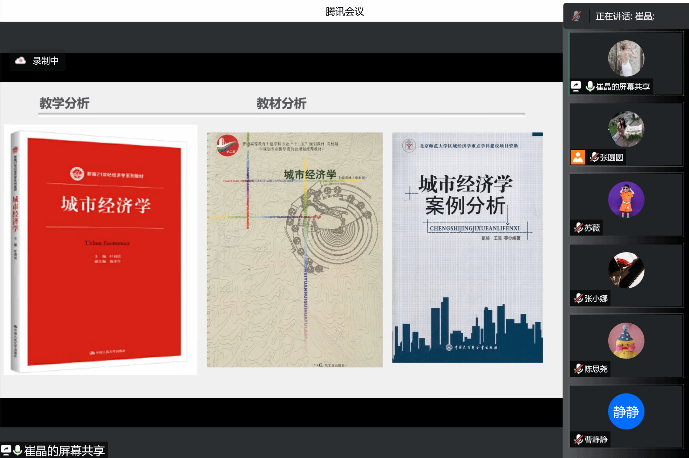Click muted mic icon next to 张小娜

(x=578, y=298)
